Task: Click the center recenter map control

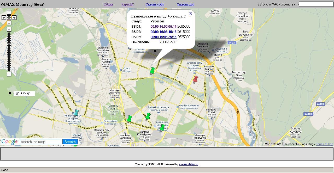Action: click(x=9, y=17)
